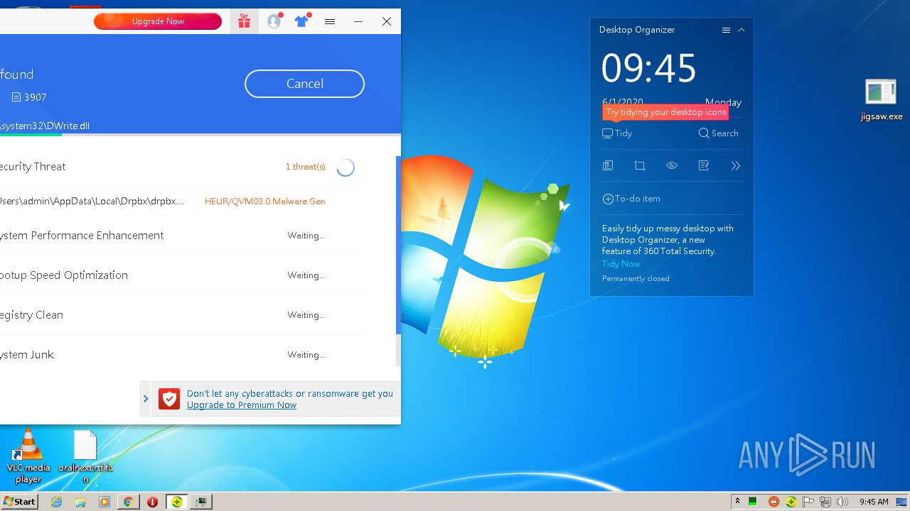Open the Desktop Organizer menu icon
910x511 pixels.
pos(726,31)
